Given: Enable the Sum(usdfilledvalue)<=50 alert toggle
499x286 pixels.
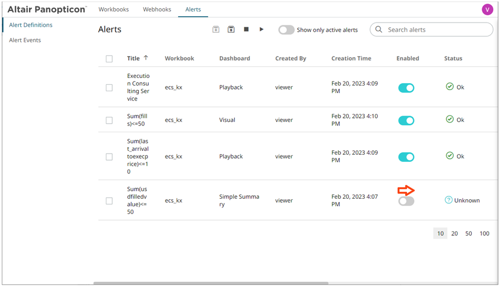Looking at the screenshot, I should coord(406,201).
